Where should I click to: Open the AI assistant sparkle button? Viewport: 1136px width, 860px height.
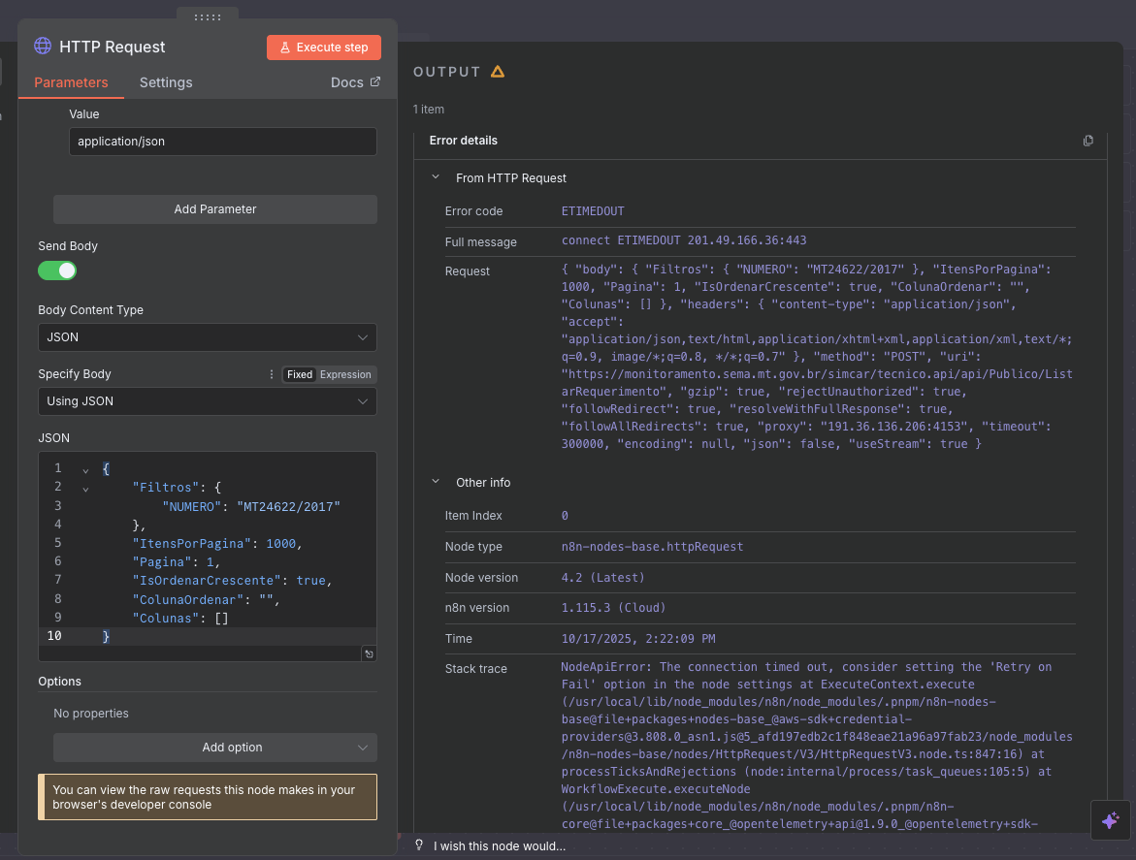tap(1111, 820)
